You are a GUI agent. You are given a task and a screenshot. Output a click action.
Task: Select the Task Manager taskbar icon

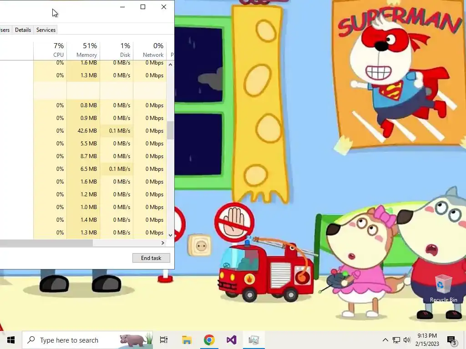tap(254, 340)
